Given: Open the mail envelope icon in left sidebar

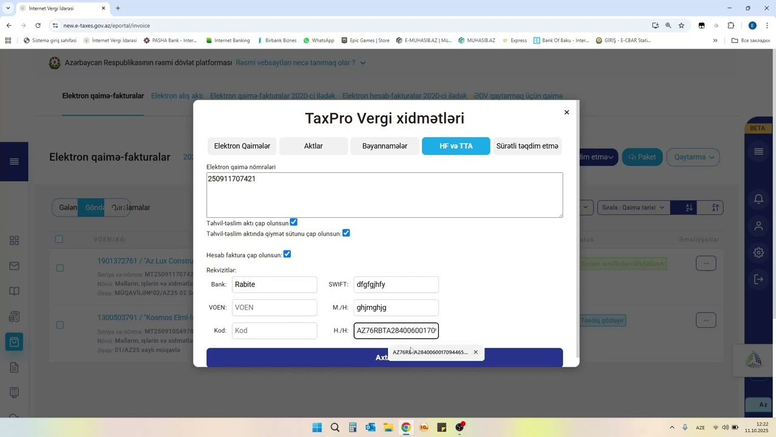Looking at the screenshot, I should [14, 266].
